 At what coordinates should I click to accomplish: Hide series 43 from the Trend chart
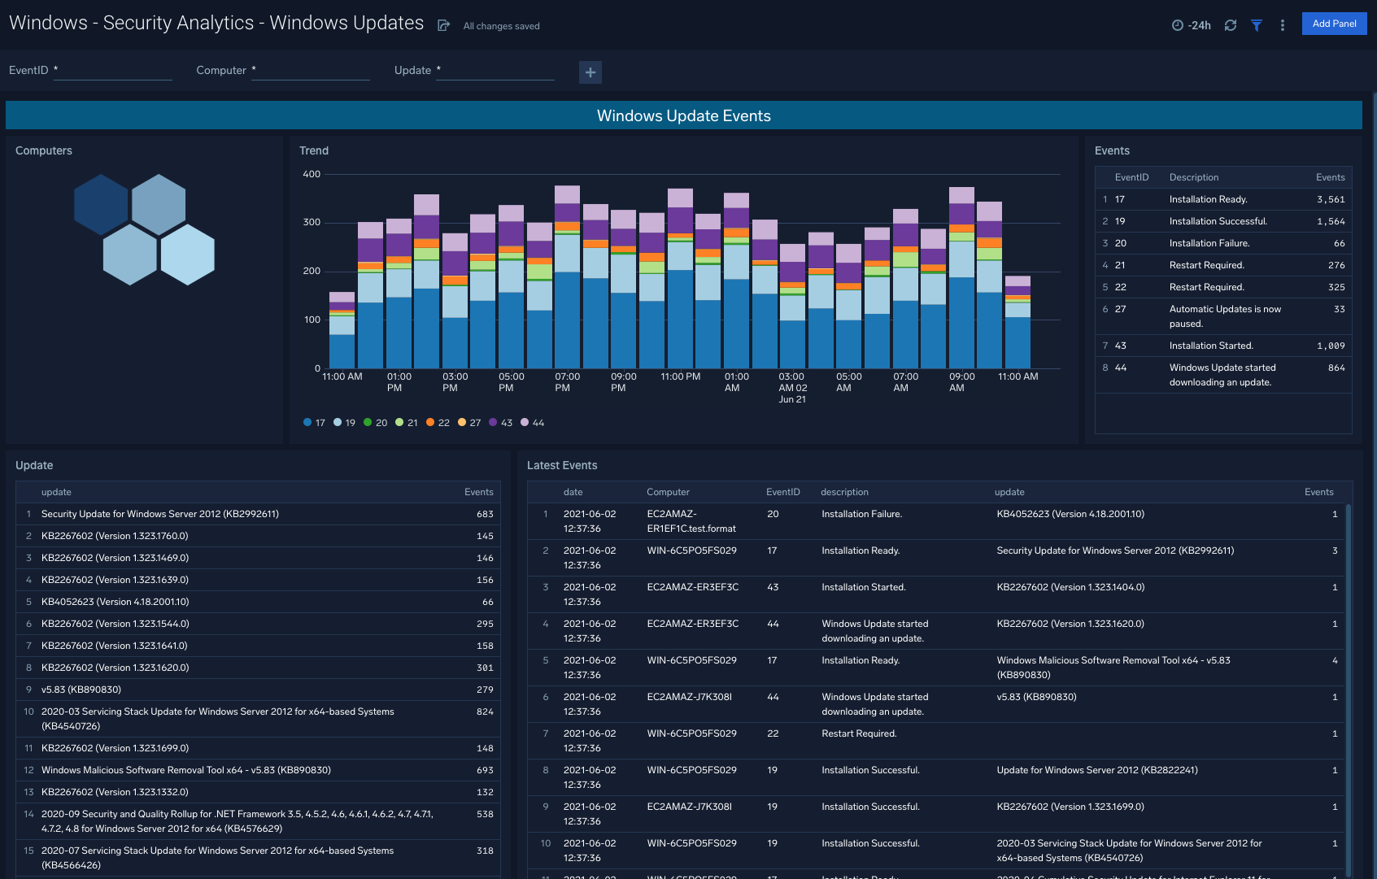(502, 422)
